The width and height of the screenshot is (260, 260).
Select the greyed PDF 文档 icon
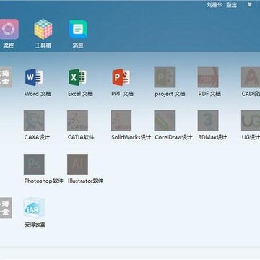point(208,77)
